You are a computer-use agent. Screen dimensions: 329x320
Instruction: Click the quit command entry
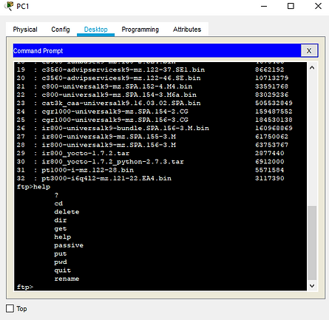tap(63, 270)
